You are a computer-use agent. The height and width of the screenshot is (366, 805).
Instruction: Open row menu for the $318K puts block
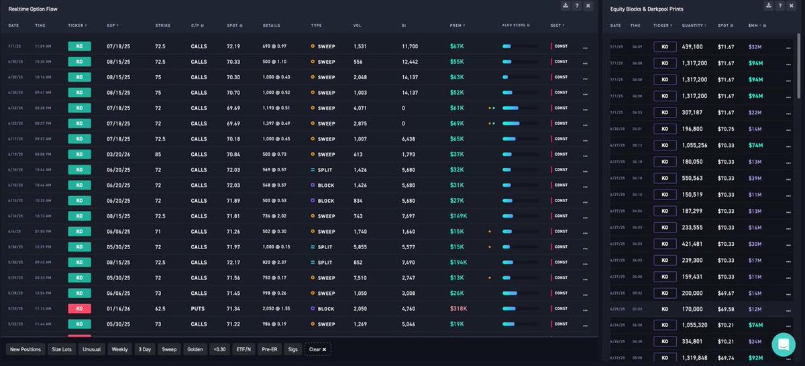click(x=586, y=309)
